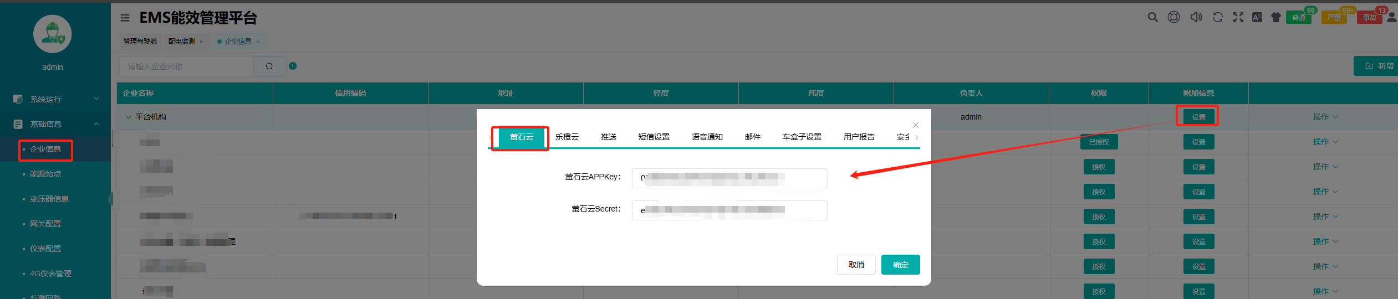Image resolution: width=1398 pixels, height=299 pixels.
Task: Click 设置 in the 已授权 row
Action: 1199,142
